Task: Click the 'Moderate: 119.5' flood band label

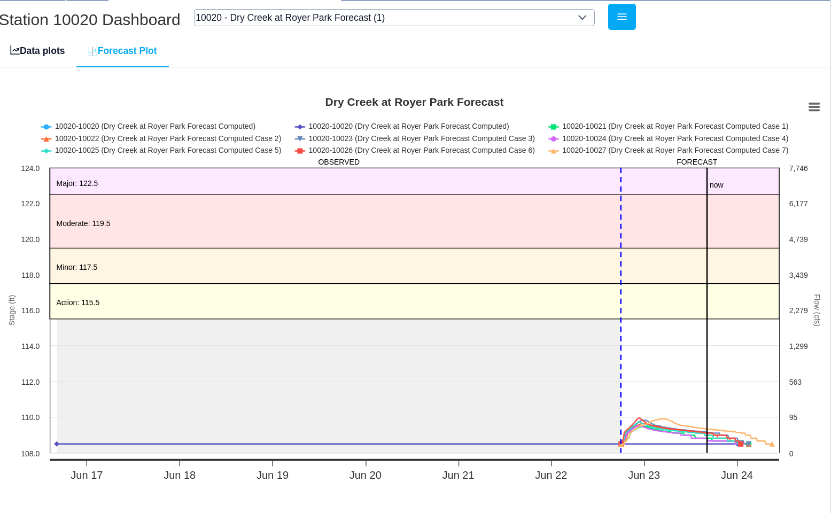Action: pos(83,223)
